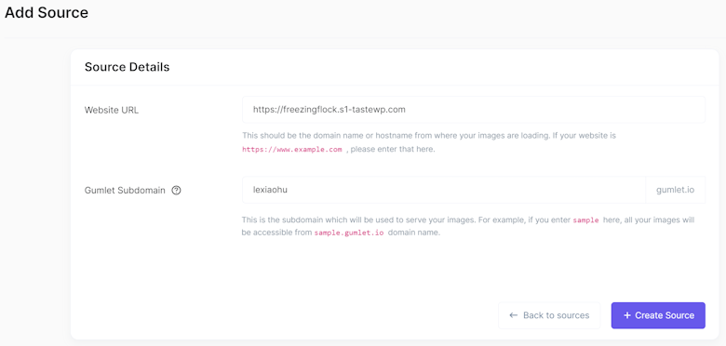This screenshot has height=346, width=726.
Task: Click the https://www.example.com code sample
Action: (292, 150)
